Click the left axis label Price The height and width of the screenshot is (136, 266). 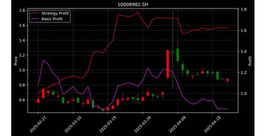[x=16, y=61]
